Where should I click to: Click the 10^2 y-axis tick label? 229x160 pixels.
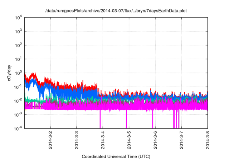(18, 45)
